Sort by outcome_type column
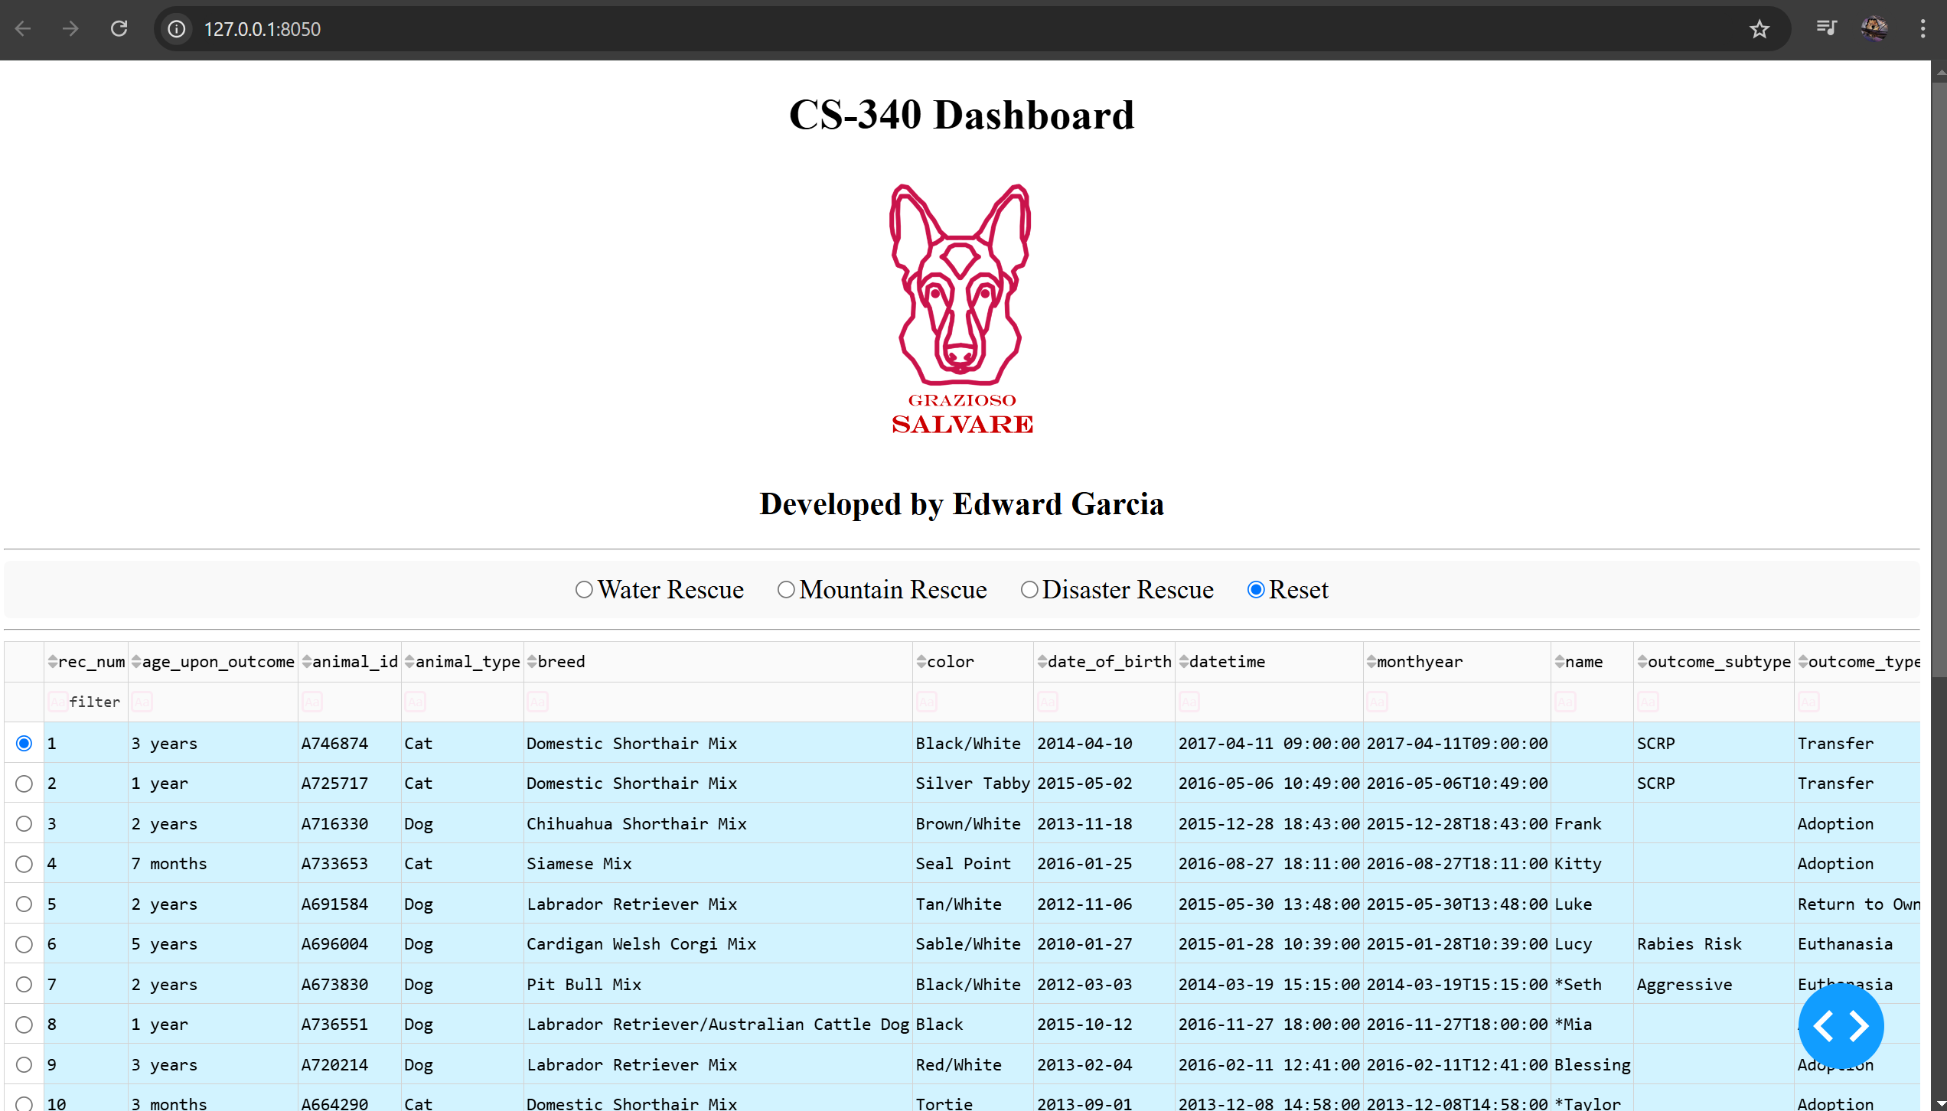The image size is (1947, 1111). pos(1803,662)
